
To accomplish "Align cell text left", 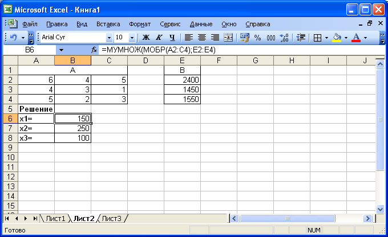I will pyautogui.click(x=189, y=38).
